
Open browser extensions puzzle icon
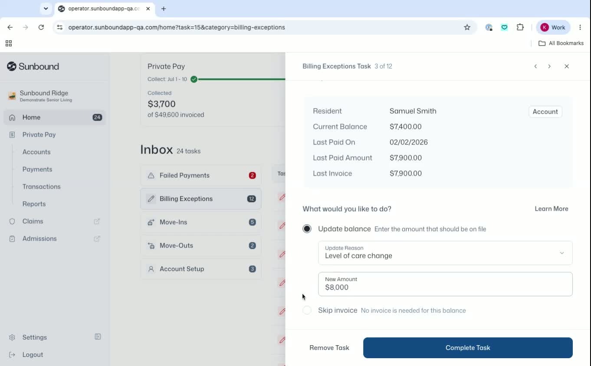[x=520, y=27]
